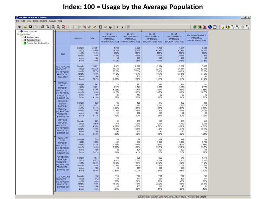This screenshot has width=266, height=199.
Task: Open the Display Options menu
Action: coord(40,21)
